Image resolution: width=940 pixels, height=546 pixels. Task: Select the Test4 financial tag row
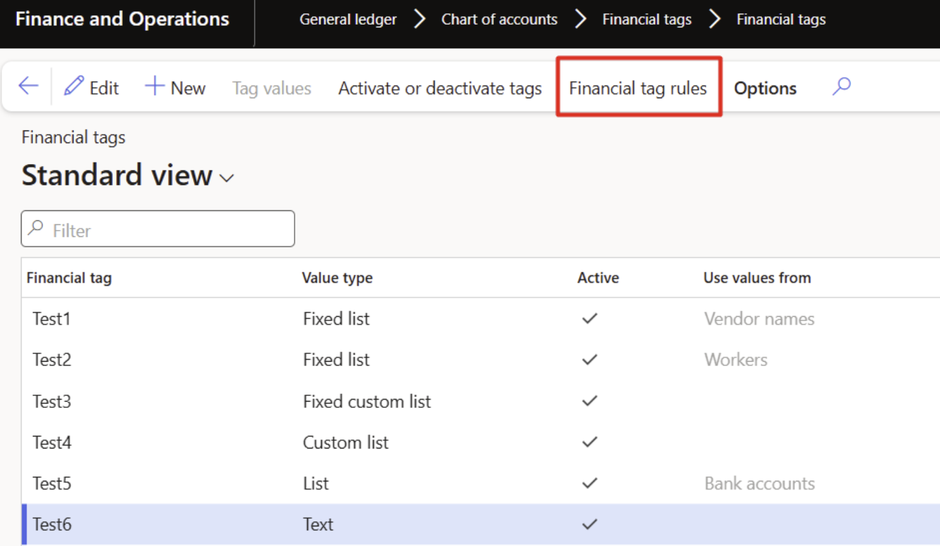click(x=52, y=442)
